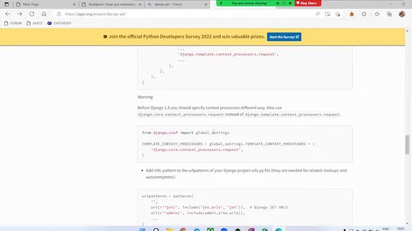Go forward with the forward arrow
Screen dimensions: 412x231
pyautogui.click(x=20, y=14)
